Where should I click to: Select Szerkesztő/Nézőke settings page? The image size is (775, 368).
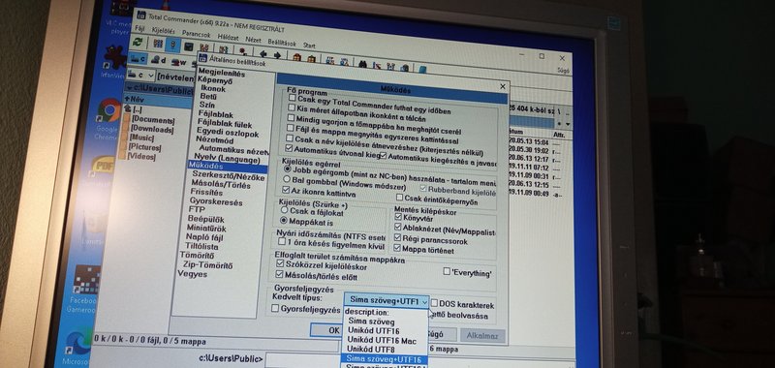229,176
